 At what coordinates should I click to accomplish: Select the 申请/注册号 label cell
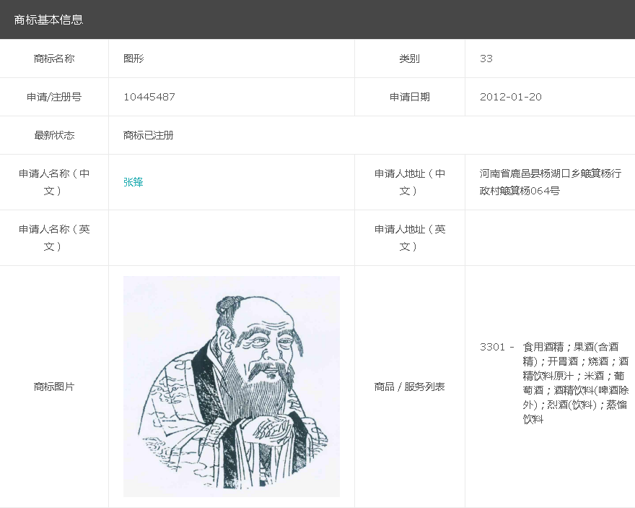(x=54, y=97)
